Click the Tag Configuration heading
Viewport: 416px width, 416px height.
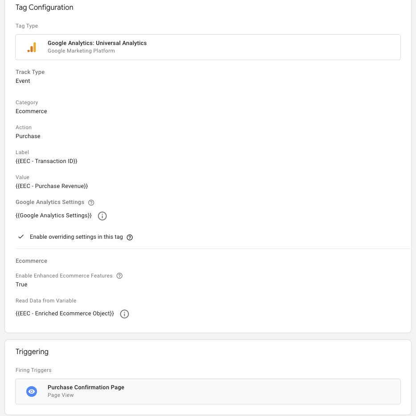tap(45, 8)
